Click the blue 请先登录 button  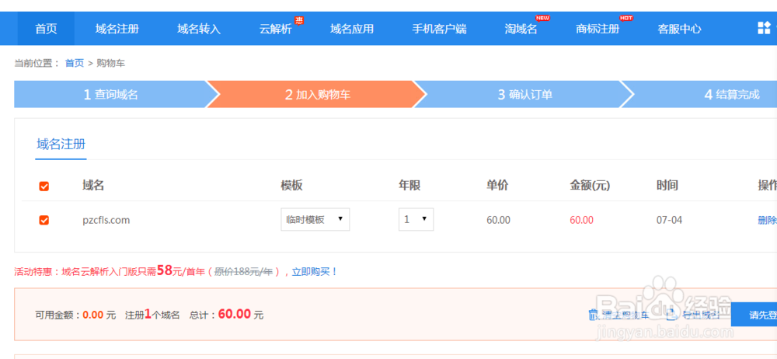tap(754, 315)
